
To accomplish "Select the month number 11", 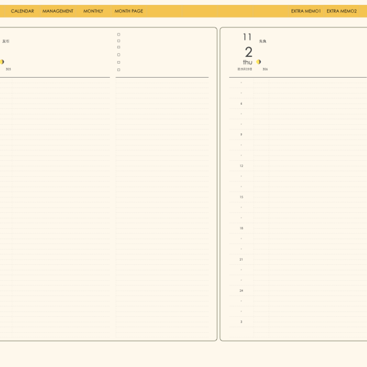I will [247, 37].
